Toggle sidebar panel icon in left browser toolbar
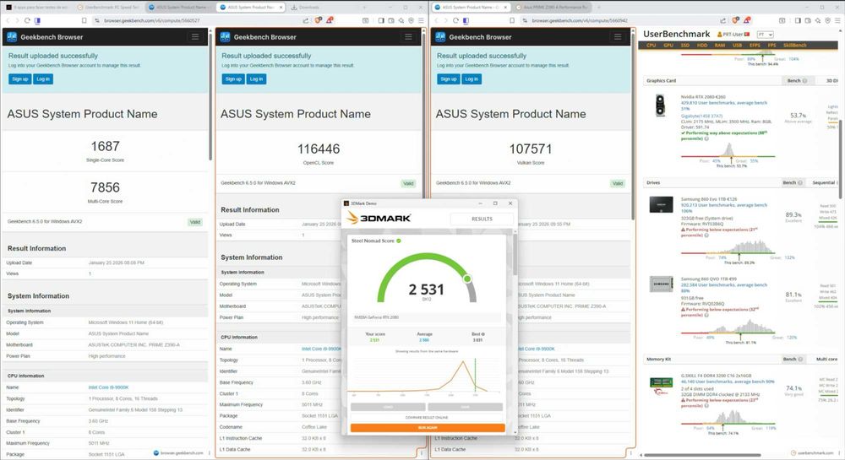845x460 pixels. [x=381, y=20]
